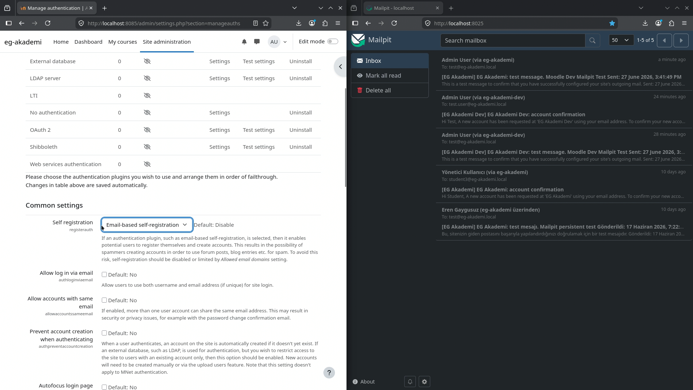Open the Home menu item
This screenshot has width=693, height=390.
click(x=61, y=42)
